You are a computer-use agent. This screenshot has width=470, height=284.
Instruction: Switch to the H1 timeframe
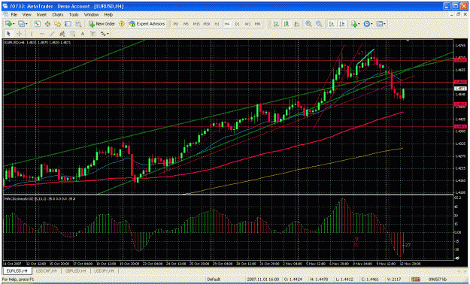click(217, 24)
